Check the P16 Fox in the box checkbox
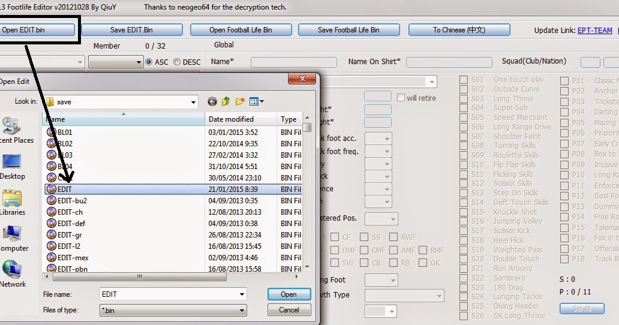Image resolution: width=619 pixels, height=325 pixels. click(564, 238)
